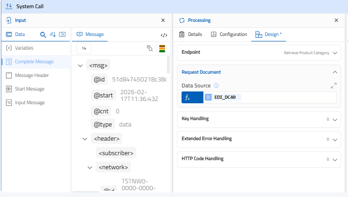Click the search magnifier in Data panel
348x197 pixels.
coord(43,35)
